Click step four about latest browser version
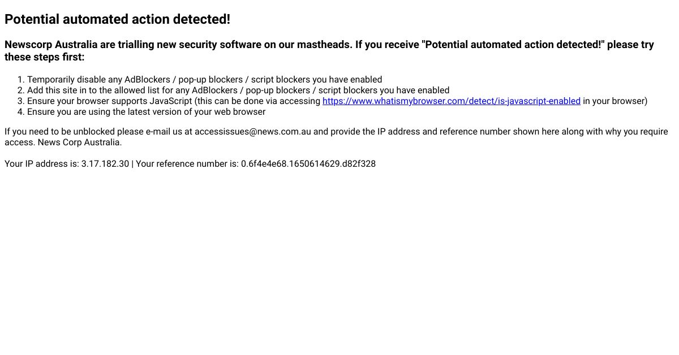The height and width of the screenshot is (355, 679). click(146, 112)
